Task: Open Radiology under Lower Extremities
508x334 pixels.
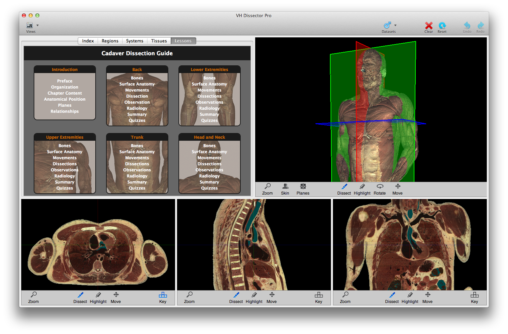Action: click(x=209, y=108)
